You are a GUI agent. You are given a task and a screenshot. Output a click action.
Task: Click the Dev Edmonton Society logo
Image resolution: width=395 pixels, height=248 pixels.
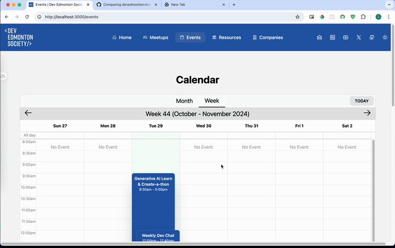19,37
